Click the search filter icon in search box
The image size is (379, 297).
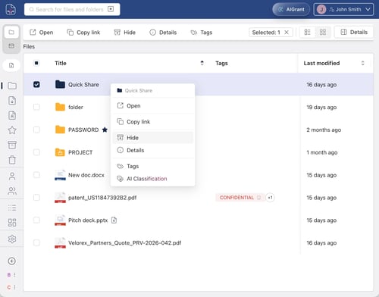(111, 9)
